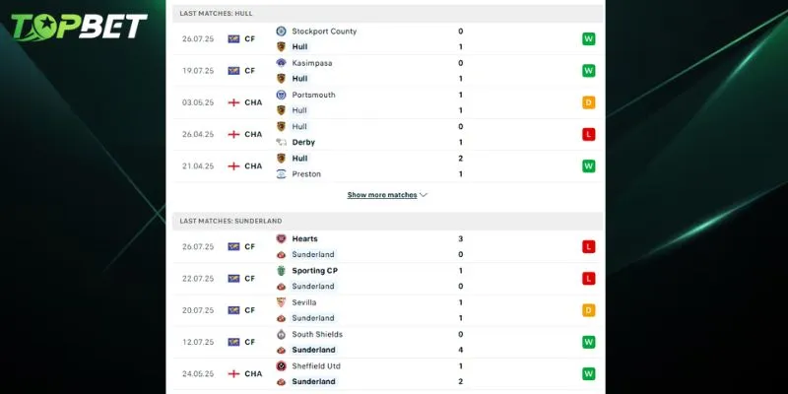Click the Last Matches: Hull header
Image resolution: width=788 pixels, height=394 pixels.
coord(387,14)
